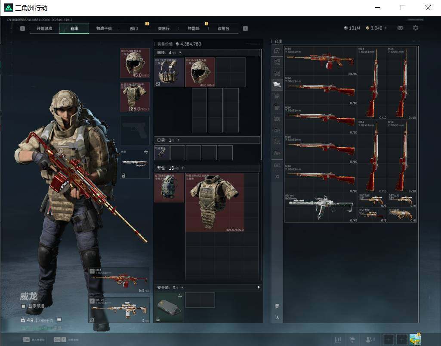Open the 交易行 tab
The height and width of the screenshot is (346, 441).
pos(163,28)
